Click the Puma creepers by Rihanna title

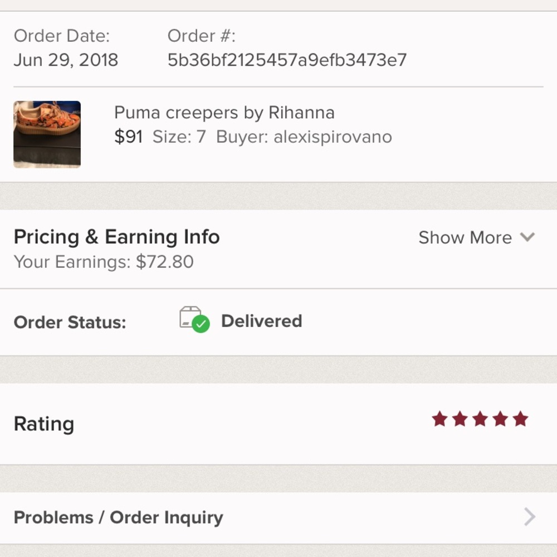(224, 113)
